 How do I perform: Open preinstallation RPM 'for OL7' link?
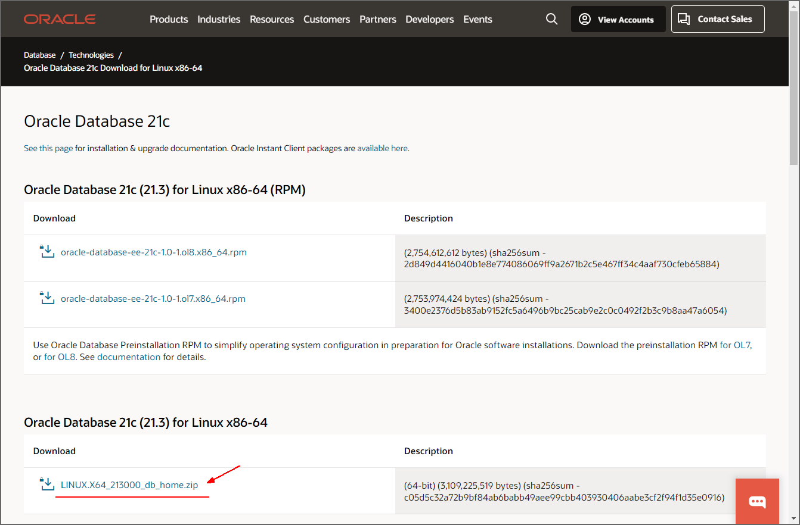[736, 345]
